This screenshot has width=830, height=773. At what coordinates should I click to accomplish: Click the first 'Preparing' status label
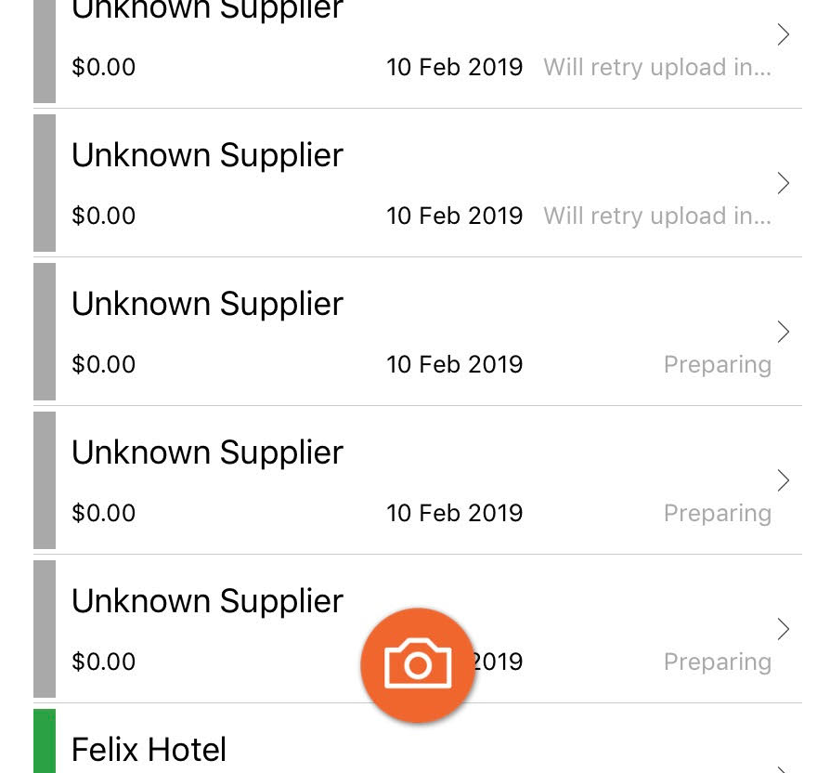coord(718,365)
